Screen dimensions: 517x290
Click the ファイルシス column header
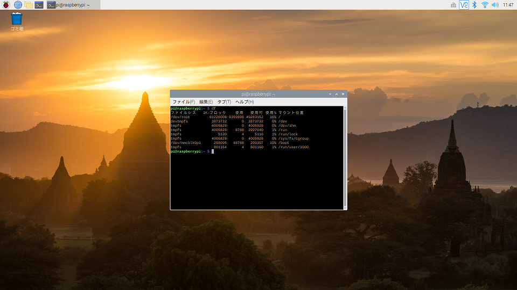183,112
